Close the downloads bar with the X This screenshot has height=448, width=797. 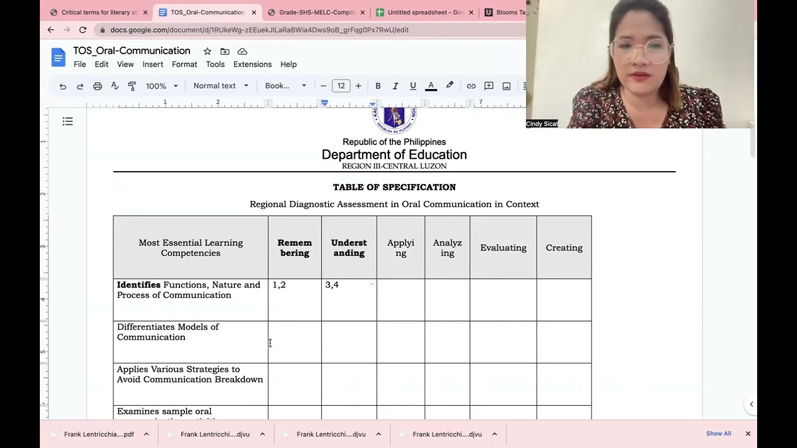748,434
